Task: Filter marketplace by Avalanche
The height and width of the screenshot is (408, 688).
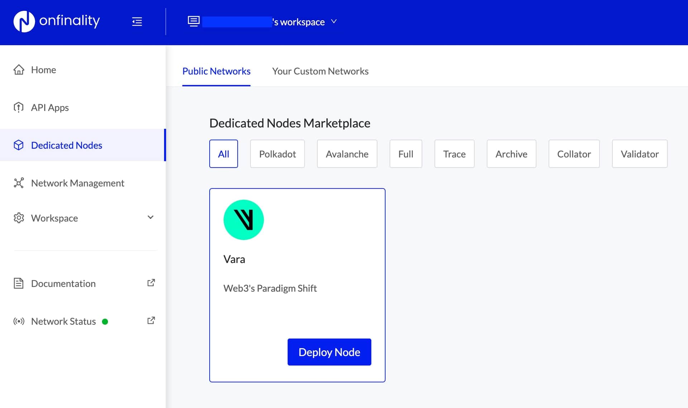Action: click(x=347, y=154)
